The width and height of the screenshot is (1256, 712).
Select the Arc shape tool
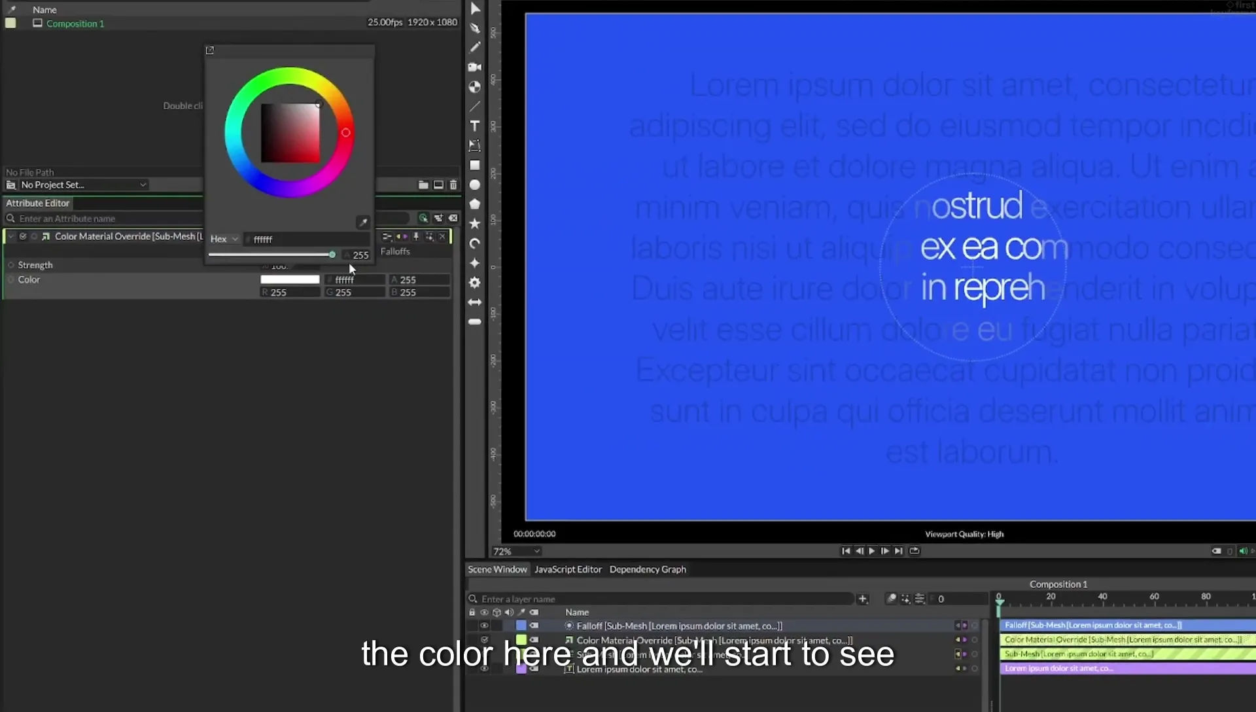(475, 243)
